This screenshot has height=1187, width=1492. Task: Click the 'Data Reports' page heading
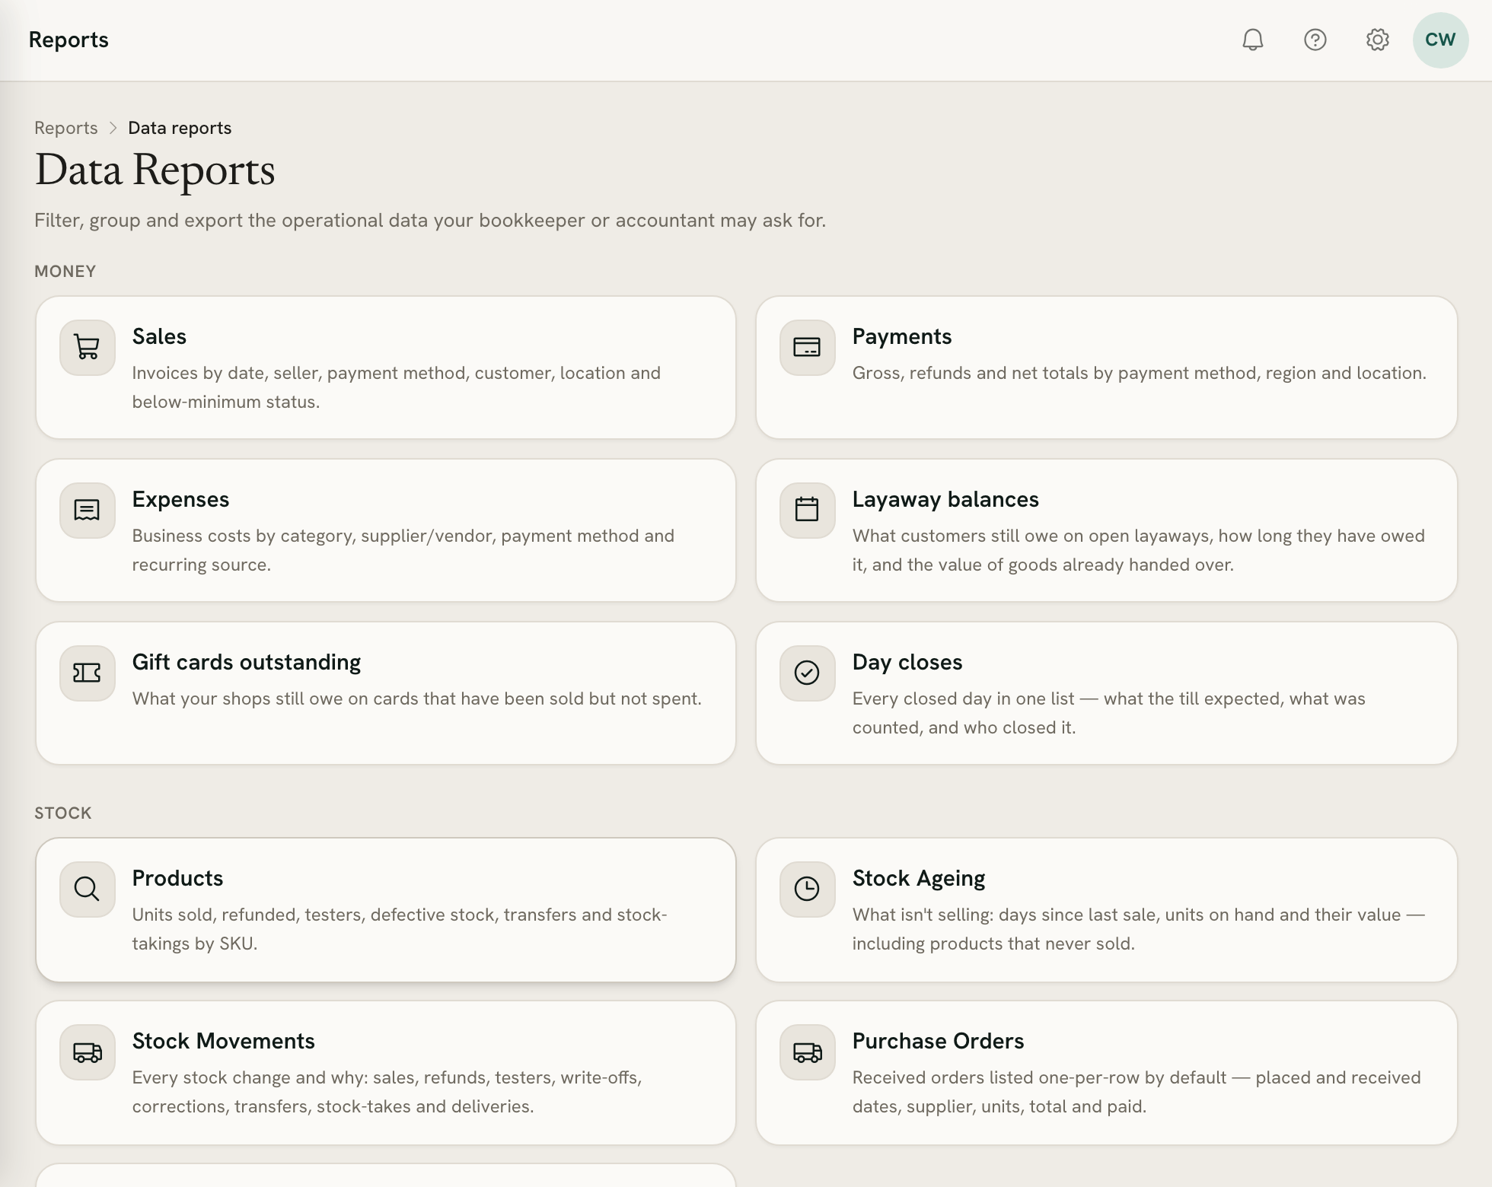pos(155,170)
